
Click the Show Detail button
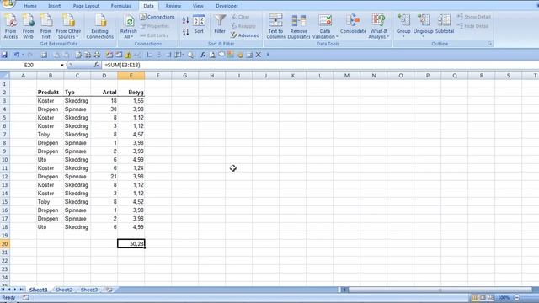pyautogui.click(x=473, y=17)
